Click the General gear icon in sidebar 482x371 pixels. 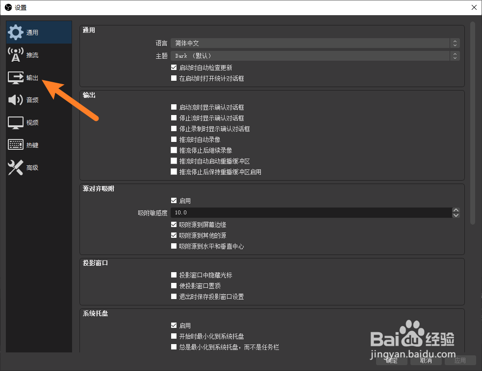pos(15,32)
